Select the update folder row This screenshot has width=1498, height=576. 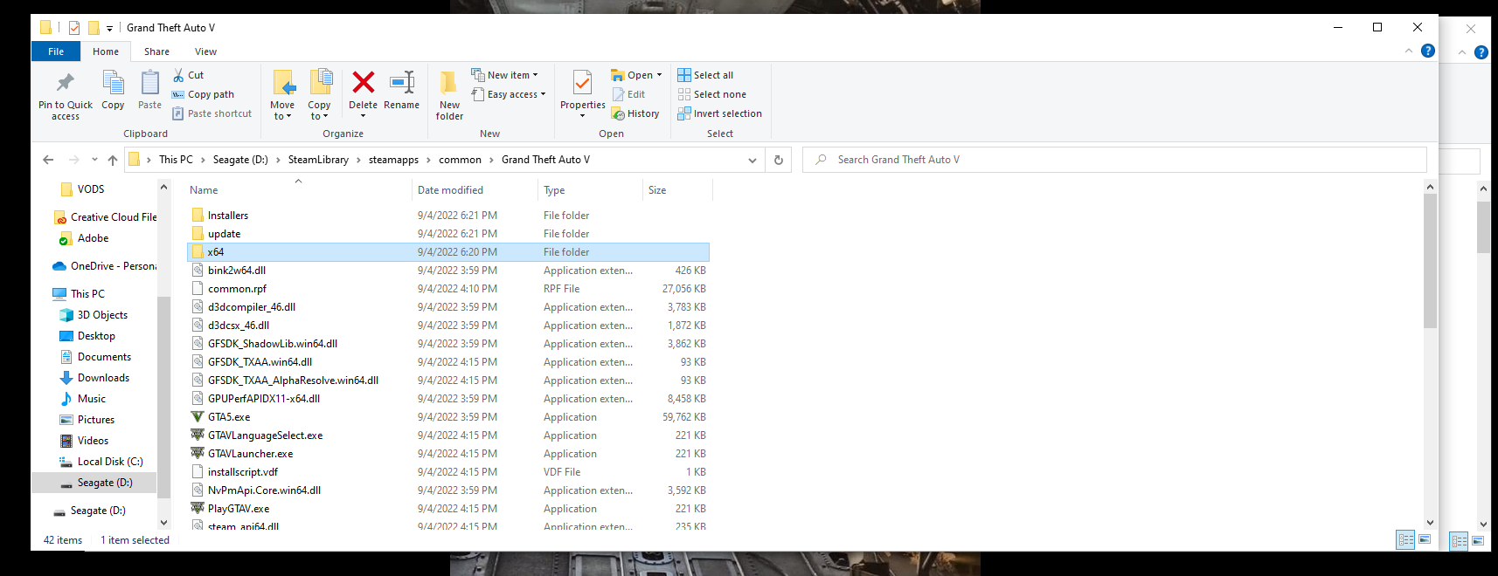(x=448, y=234)
